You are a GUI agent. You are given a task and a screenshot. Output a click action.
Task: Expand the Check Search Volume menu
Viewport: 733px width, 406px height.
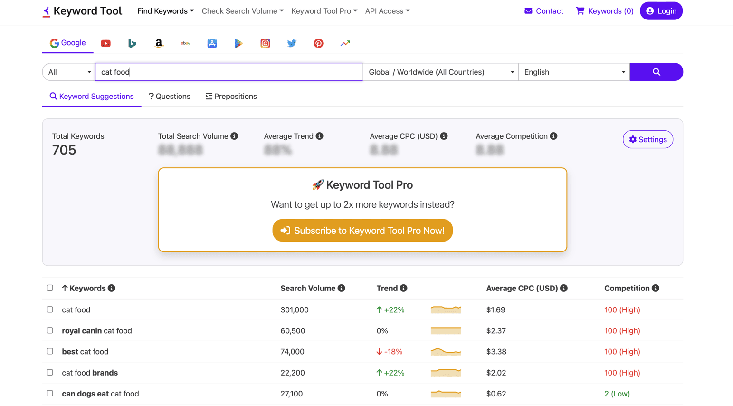[242, 11]
